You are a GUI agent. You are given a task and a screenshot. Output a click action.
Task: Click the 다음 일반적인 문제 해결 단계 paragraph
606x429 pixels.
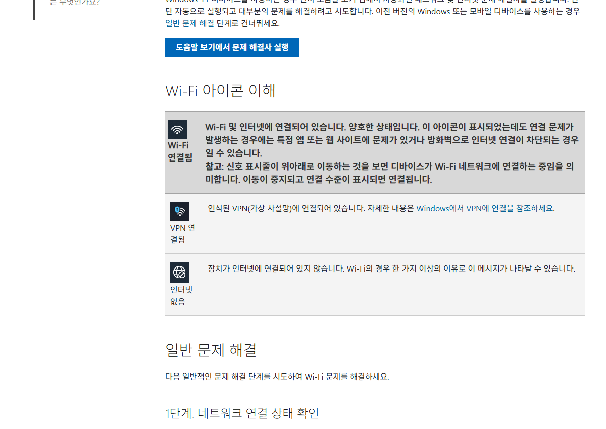277,377
